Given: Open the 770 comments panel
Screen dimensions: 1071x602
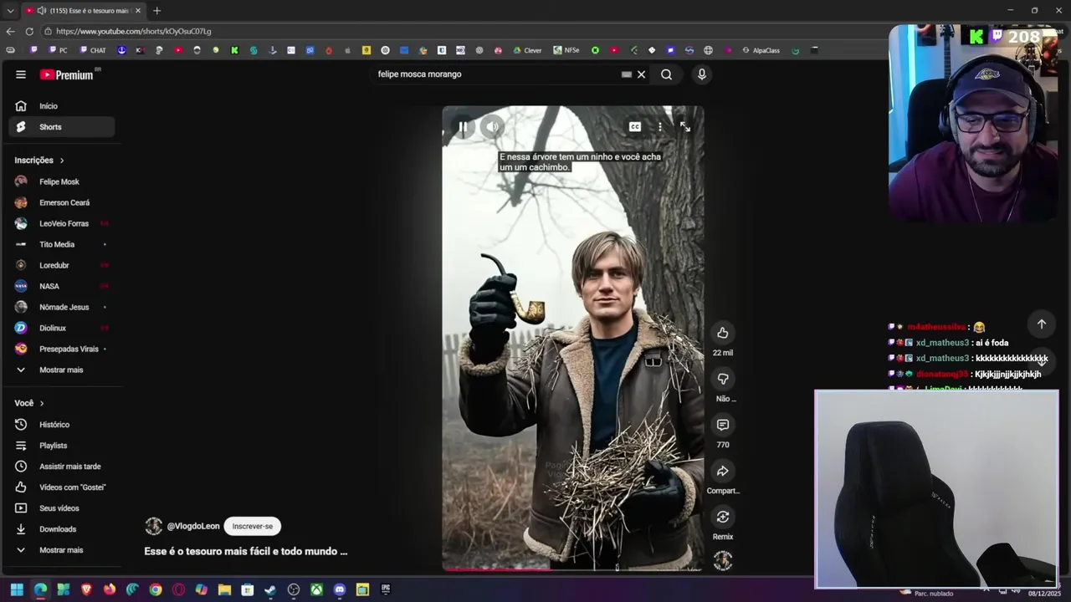Looking at the screenshot, I should coord(723,425).
